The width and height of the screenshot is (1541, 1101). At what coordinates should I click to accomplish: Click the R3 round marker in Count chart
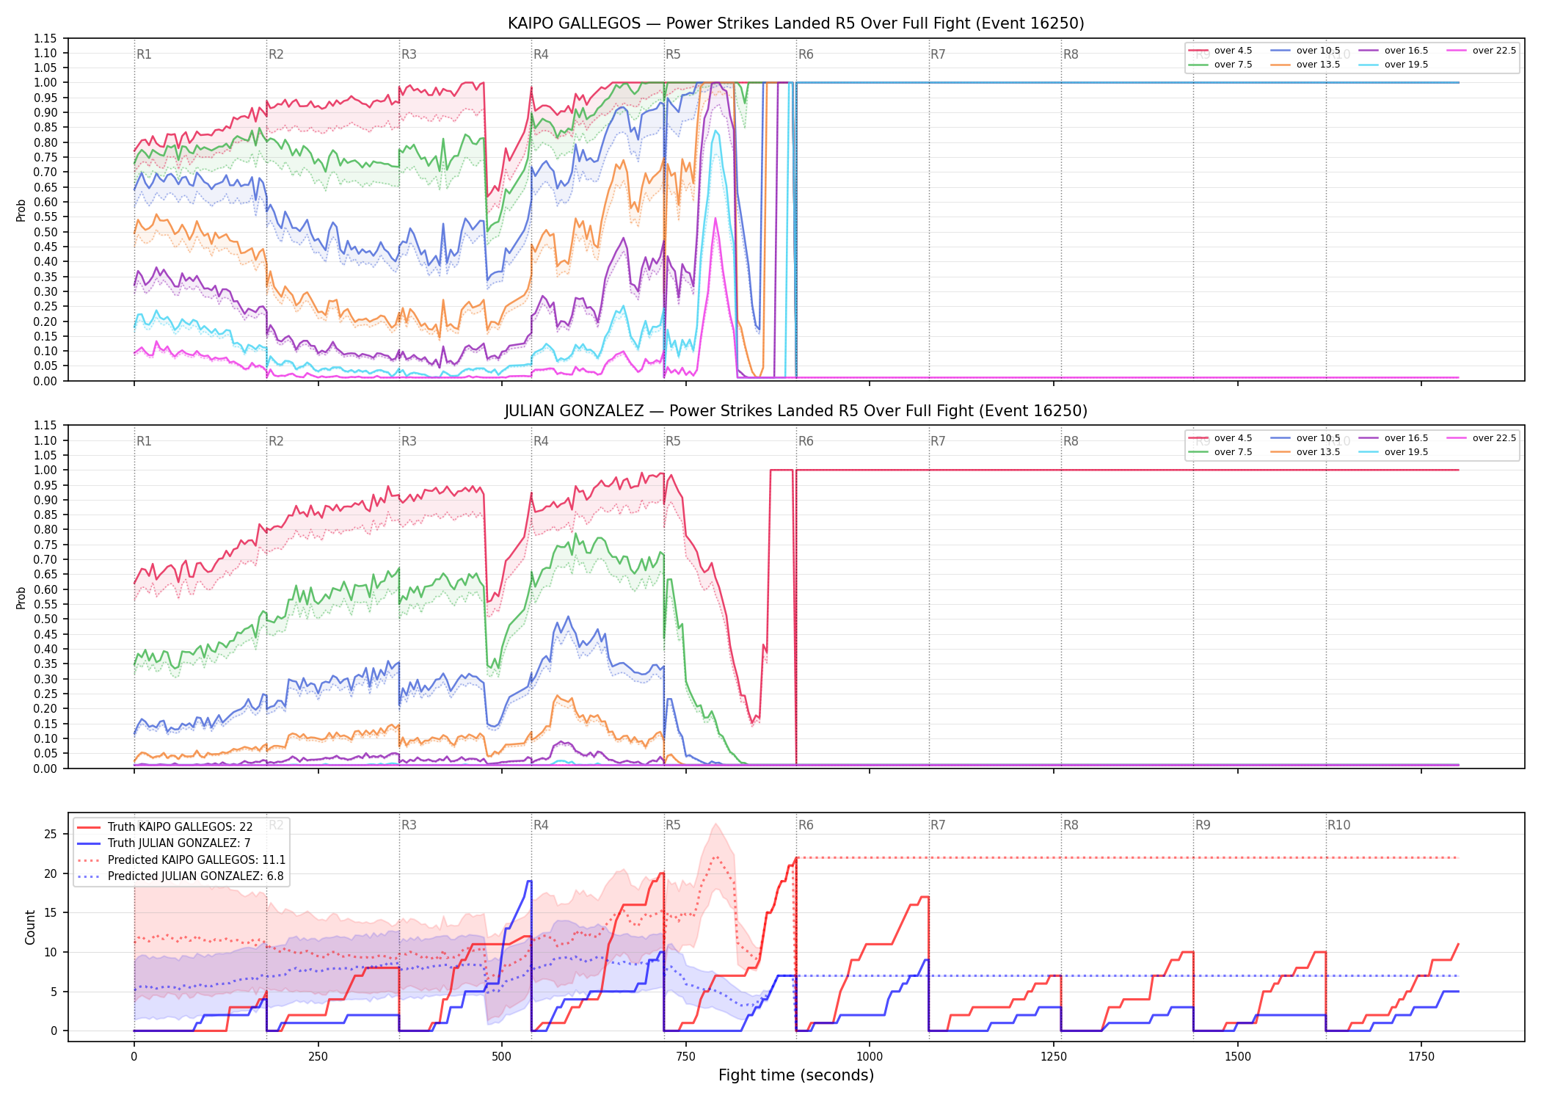click(x=409, y=825)
